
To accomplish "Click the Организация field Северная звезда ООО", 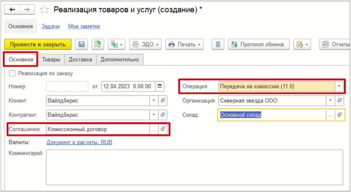I will pyautogui.click(x=272, y=101).
